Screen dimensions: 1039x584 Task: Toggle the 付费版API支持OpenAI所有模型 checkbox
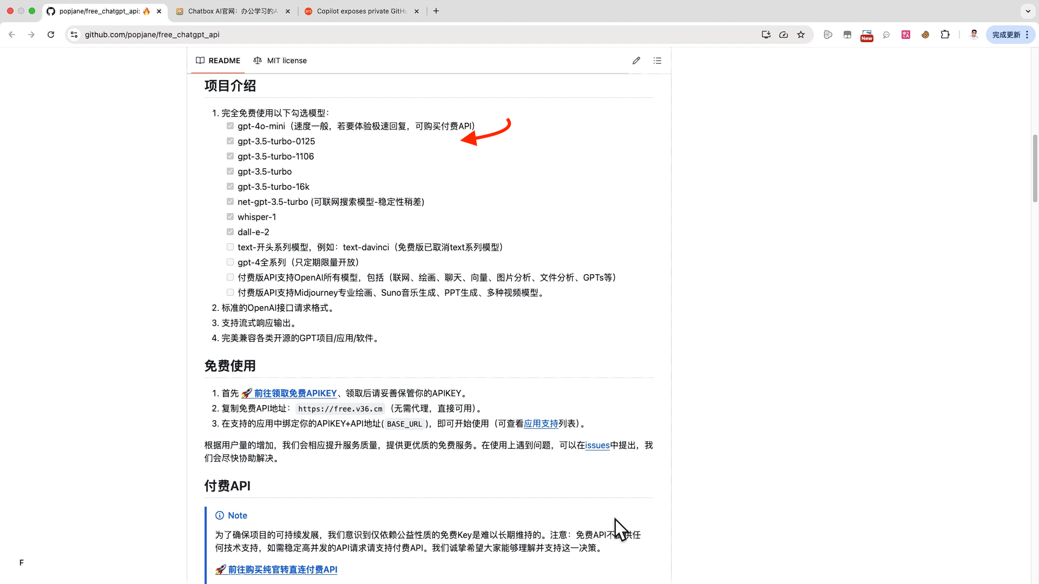(x=230, y=277)
